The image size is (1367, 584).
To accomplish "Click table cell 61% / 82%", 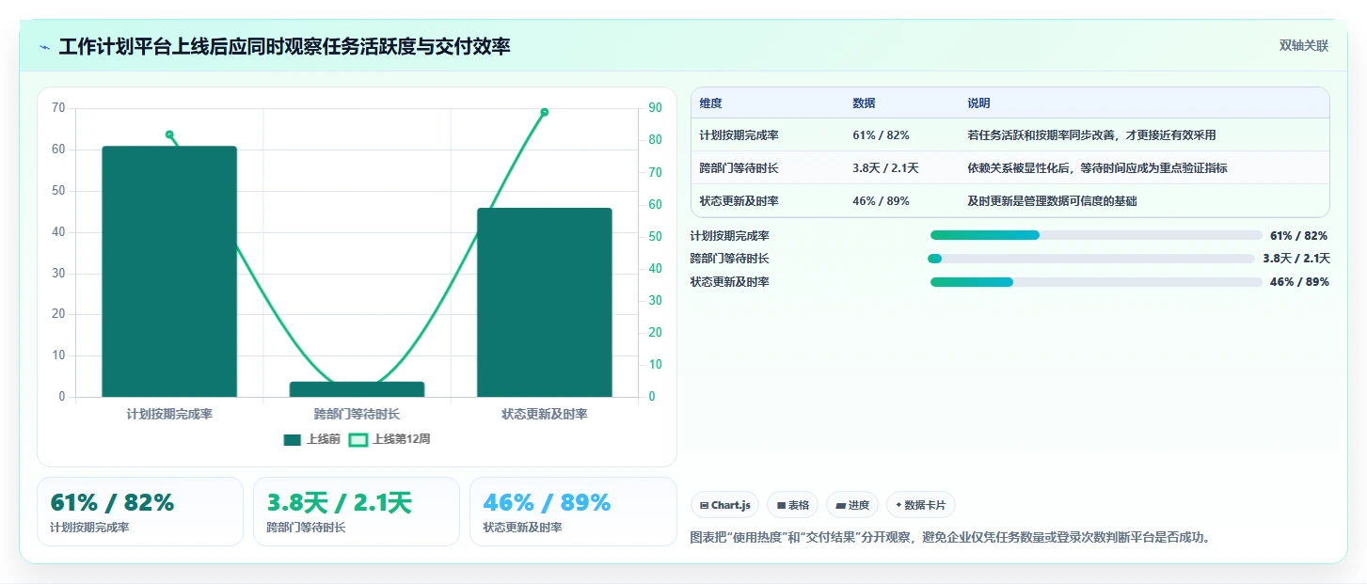I will coord(881,135).
